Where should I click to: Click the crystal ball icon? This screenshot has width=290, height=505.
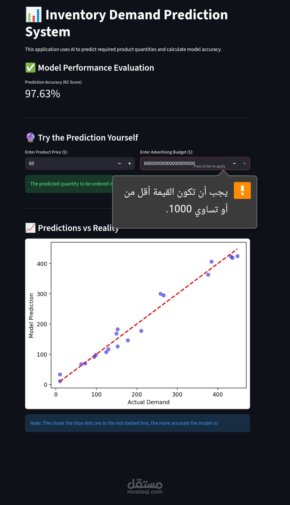30,137
